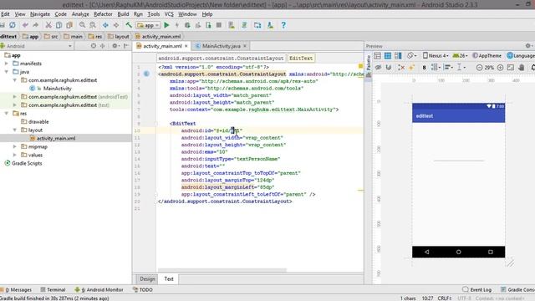Close the activity_main.xml editor tab
This screenshot has width=535, height=301.
click(x=186, y=46)
